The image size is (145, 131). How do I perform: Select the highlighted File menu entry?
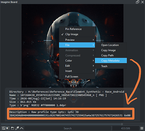(x=77, y=45)
